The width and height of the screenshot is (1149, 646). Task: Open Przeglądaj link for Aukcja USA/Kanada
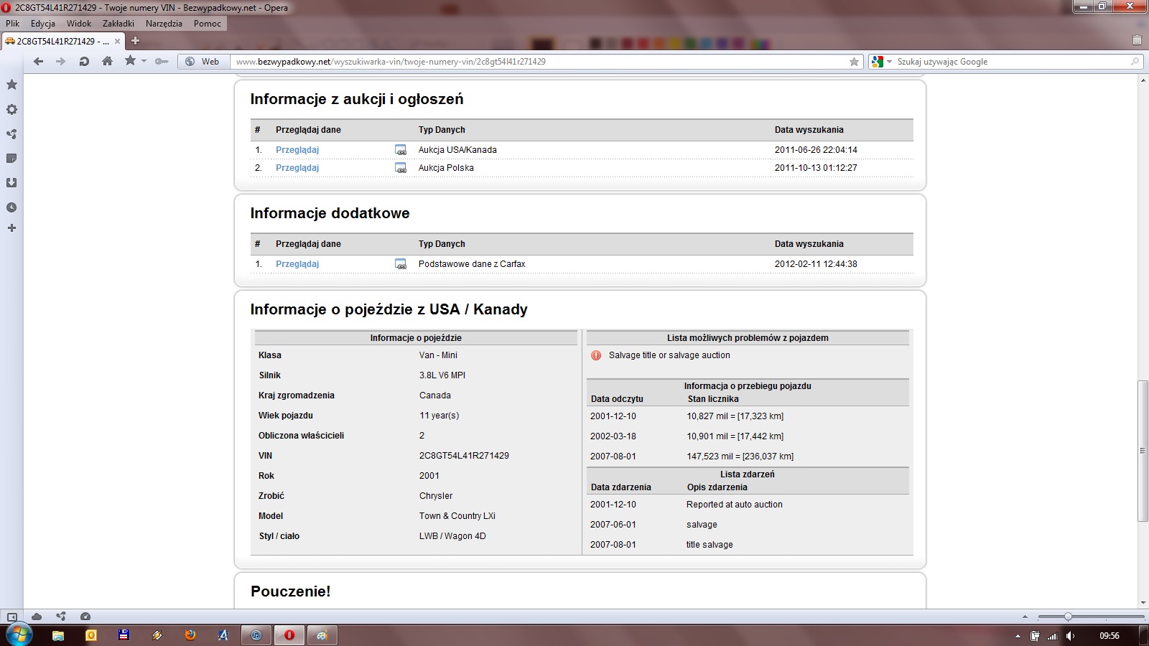point(297,150)
